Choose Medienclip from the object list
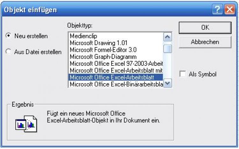The height and width of the screenshot is (149, 239). click(x=83, y=36)
